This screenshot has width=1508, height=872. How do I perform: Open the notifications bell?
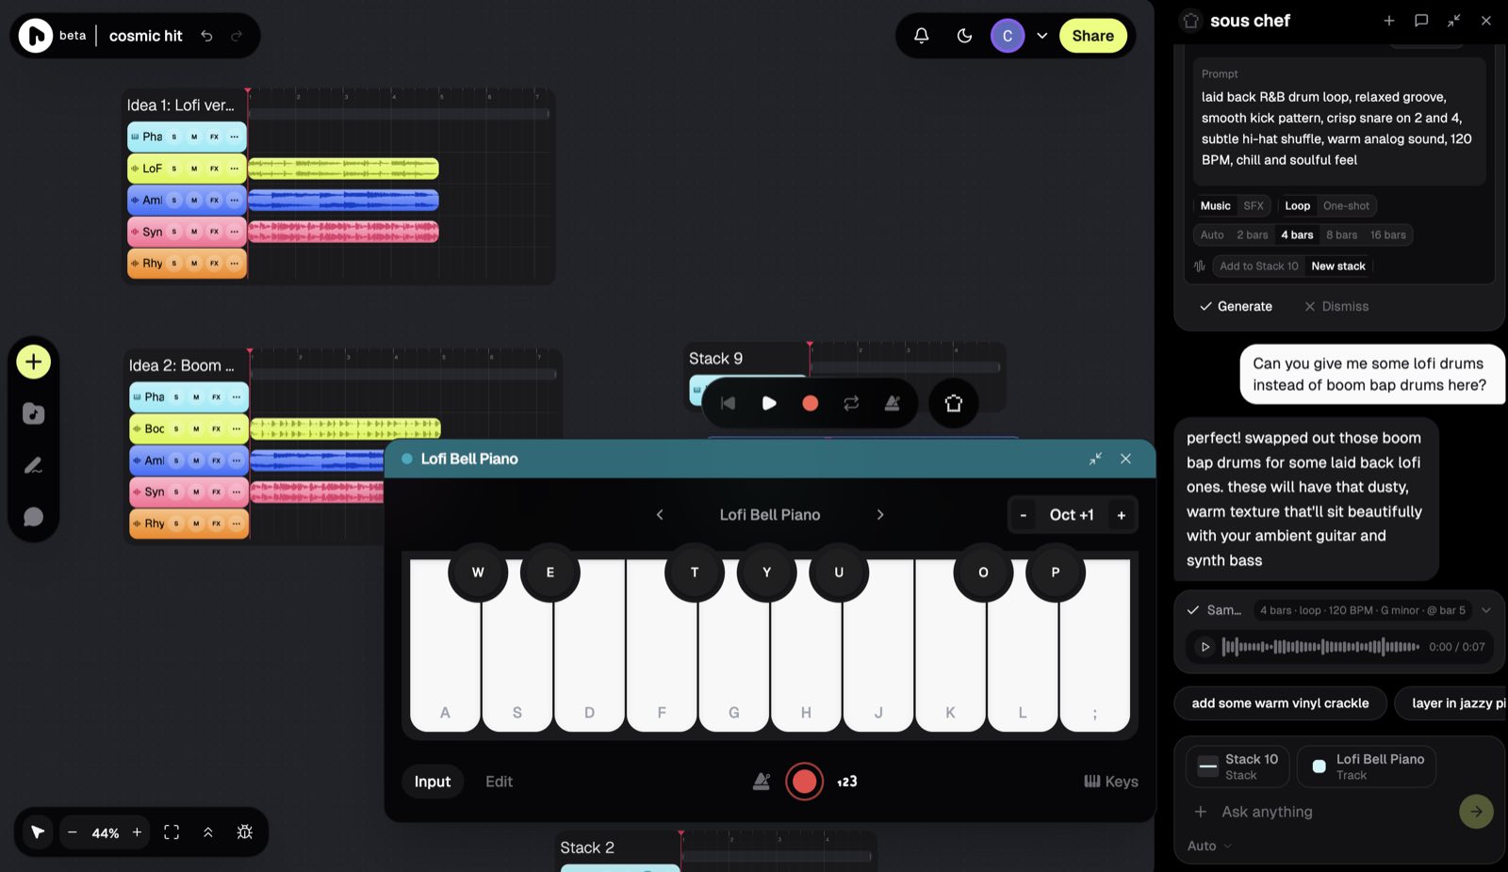point(922,36)
